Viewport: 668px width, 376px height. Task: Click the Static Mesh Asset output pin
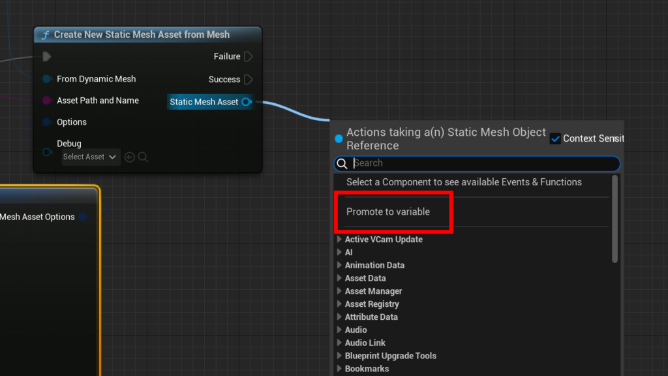coord(246,102)
